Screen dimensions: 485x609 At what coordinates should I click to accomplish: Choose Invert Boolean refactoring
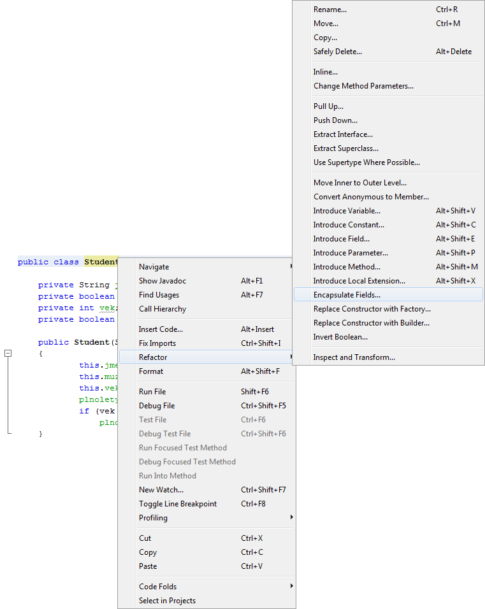point(340,337)
